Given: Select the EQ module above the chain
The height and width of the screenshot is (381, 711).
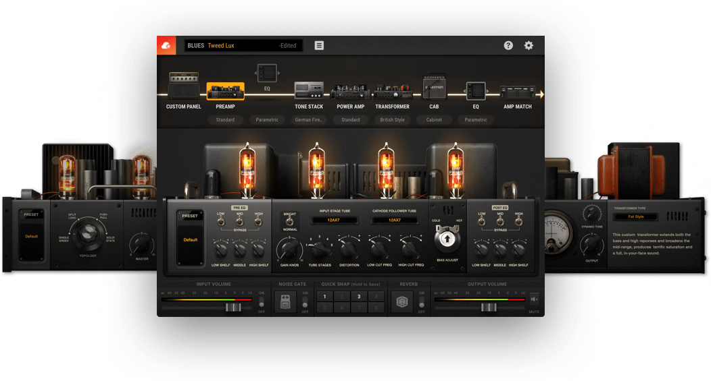Looking at the screenshot, I should tap(267, 73).
